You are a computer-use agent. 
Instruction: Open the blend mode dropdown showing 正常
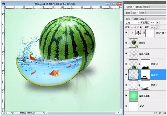click(x=133, y=23)
